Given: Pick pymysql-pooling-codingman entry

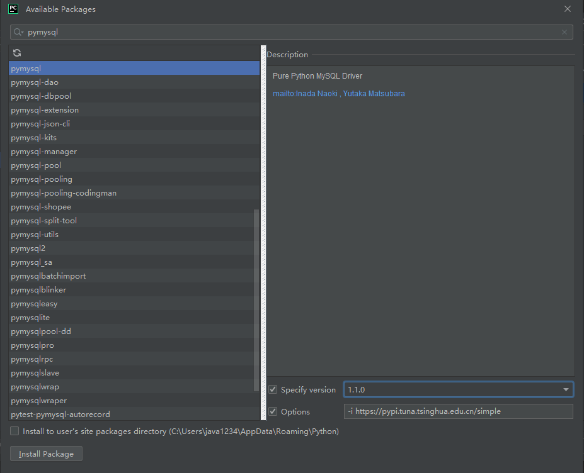Looking at the screenshot, I should point(64,193).
